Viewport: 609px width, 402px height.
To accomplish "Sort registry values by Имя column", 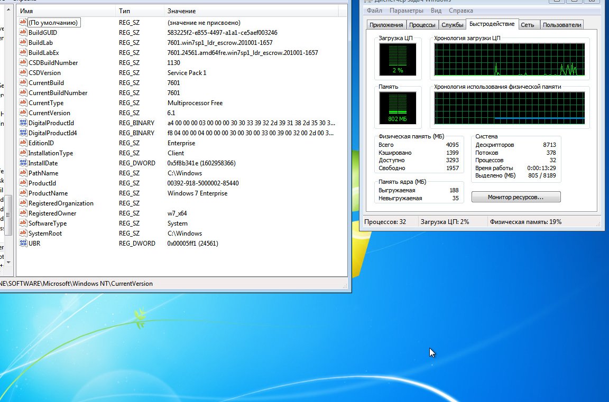I will [x=66, y=11].
